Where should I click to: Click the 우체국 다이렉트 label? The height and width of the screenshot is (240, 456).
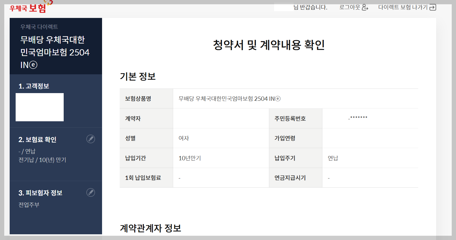click(39, 27)
